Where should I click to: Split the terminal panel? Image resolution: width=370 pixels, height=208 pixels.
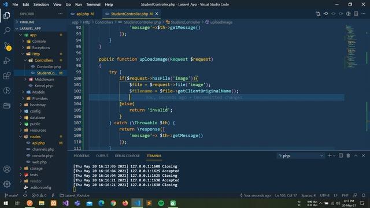341,155
